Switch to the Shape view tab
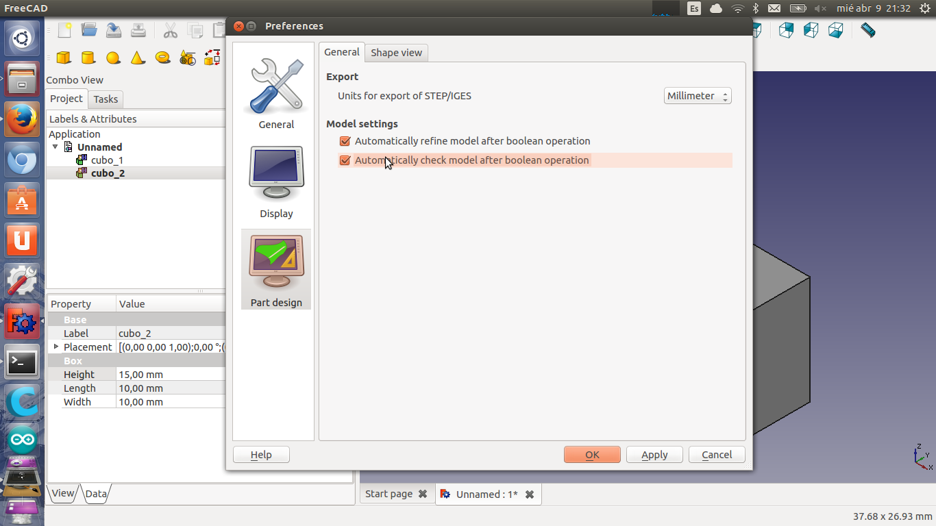 tap(396, 53)
